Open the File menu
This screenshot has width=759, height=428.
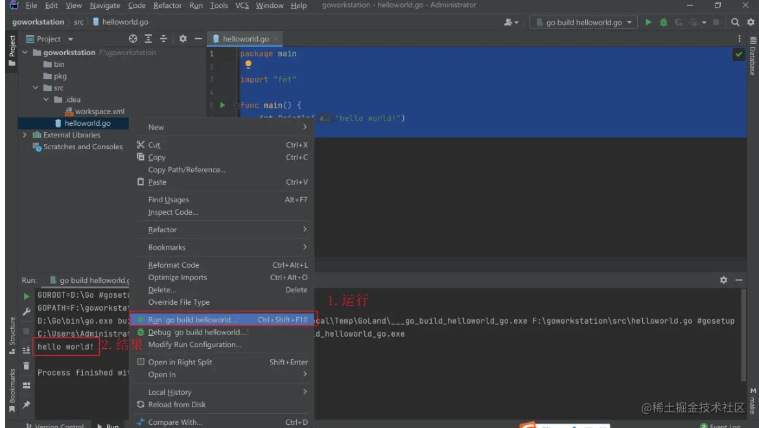click(x=31, y=5)
